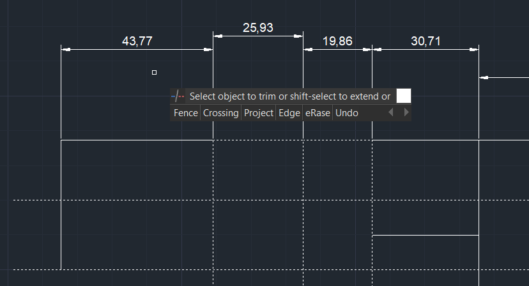The height and width of the screenshot is (286, 529).
Task: Click the white dynamic input box
Action: pos(403,96)
